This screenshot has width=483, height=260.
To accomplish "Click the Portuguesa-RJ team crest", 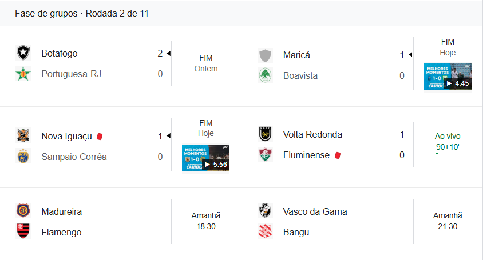I will (x=23, y=74).
